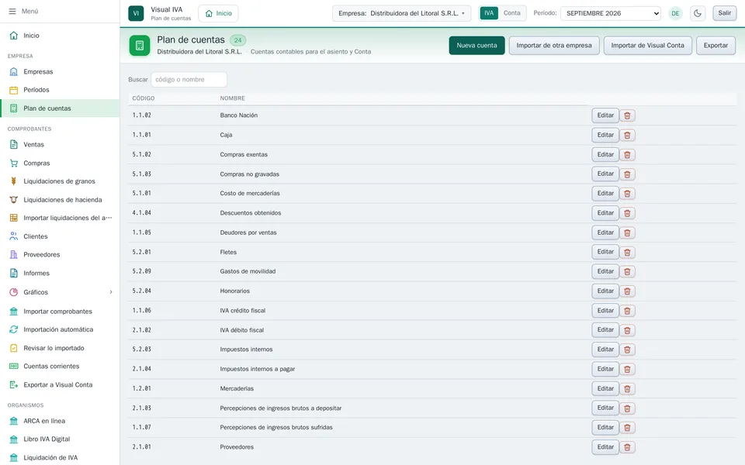Go to Ventas in the sidebar

click(x=60, y=145)
